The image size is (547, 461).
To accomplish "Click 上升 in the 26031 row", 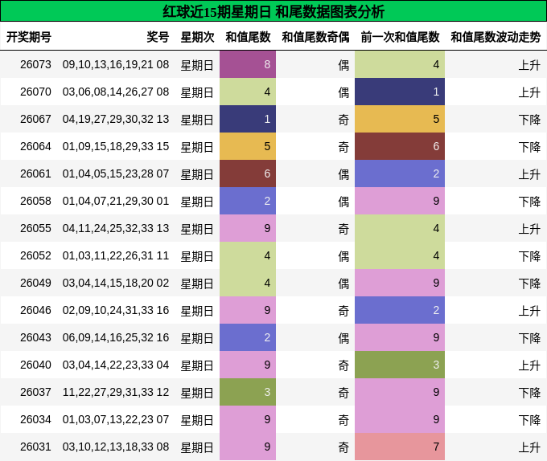I will point(529,447).
